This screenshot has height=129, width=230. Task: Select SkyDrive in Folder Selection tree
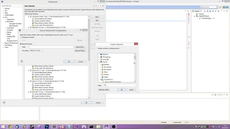coord(105,54)
